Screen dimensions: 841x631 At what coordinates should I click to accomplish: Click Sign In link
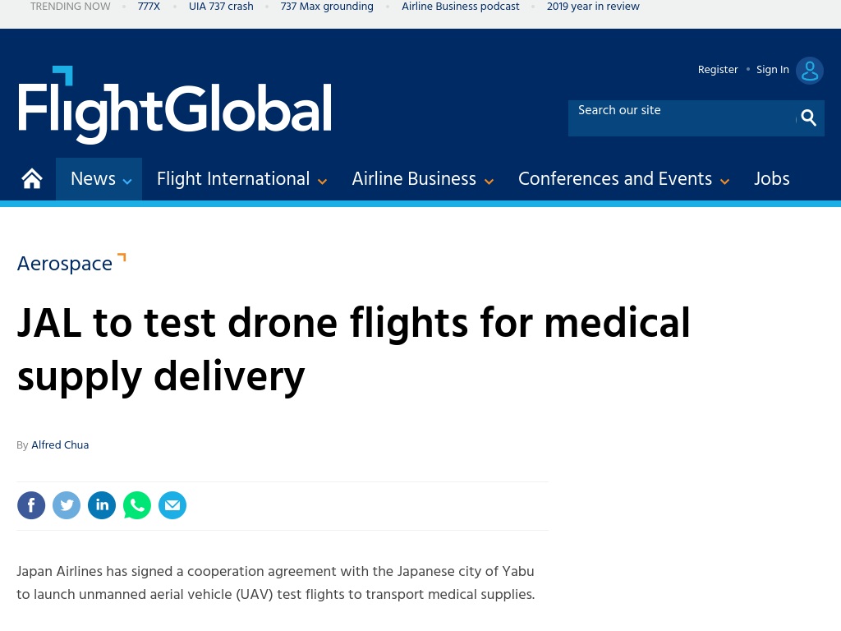(x=772, y=70)
